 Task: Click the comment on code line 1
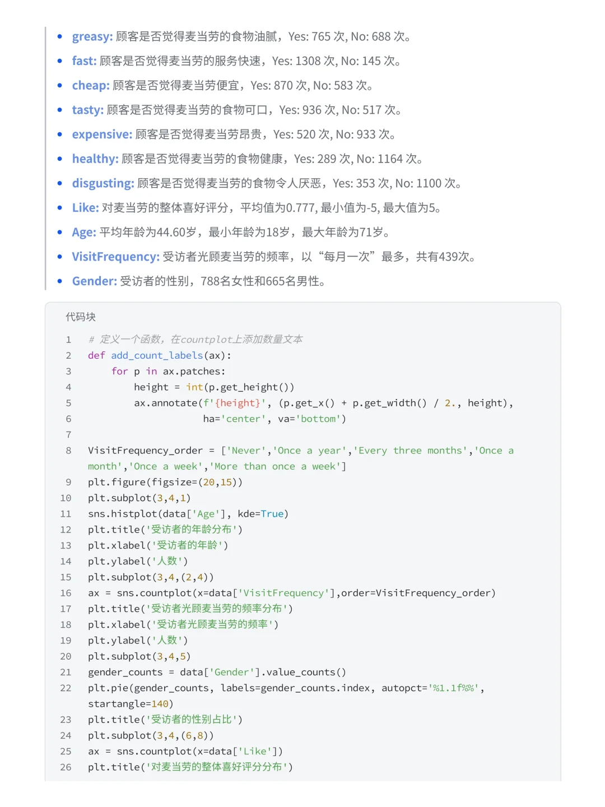pyautogui.click(x=196, y=340)
